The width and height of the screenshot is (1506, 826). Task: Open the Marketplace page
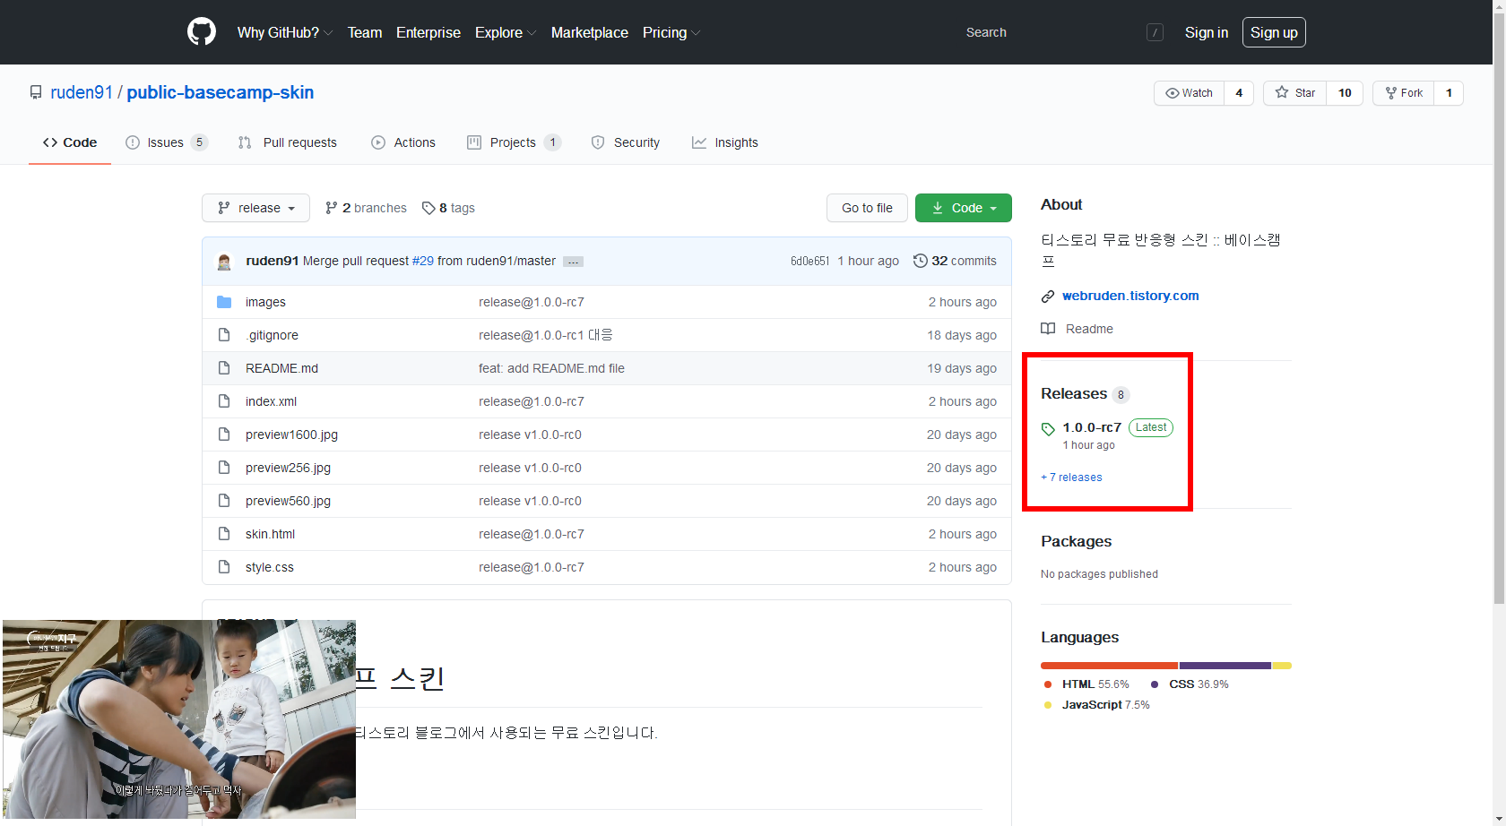590,32
